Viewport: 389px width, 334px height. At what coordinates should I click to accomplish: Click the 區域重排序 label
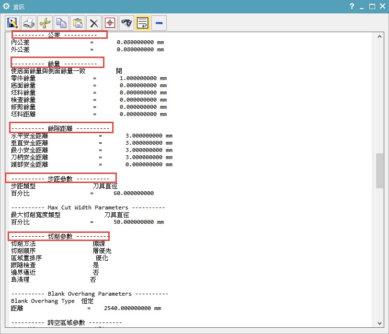pyautogui.click(x=26, y=258)
